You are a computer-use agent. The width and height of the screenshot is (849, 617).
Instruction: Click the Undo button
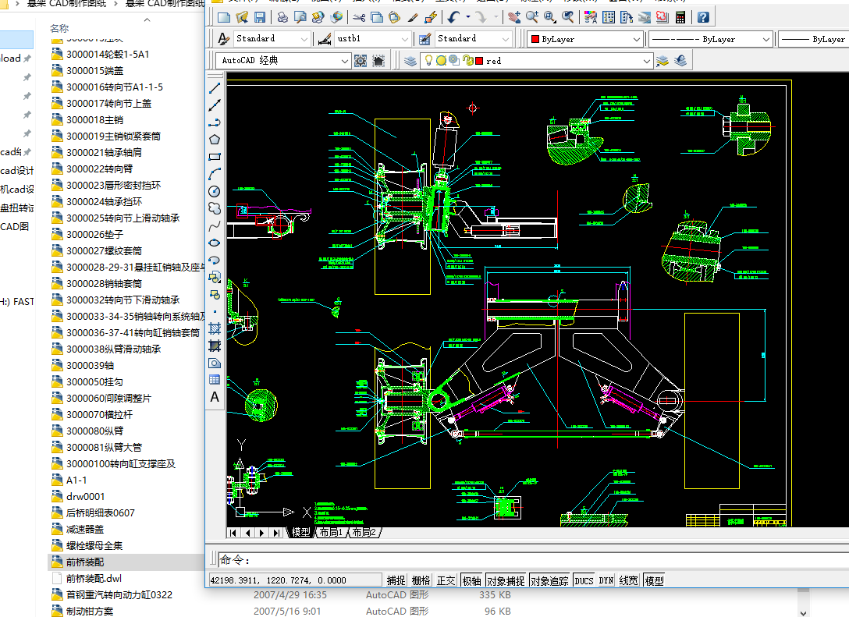454,17
